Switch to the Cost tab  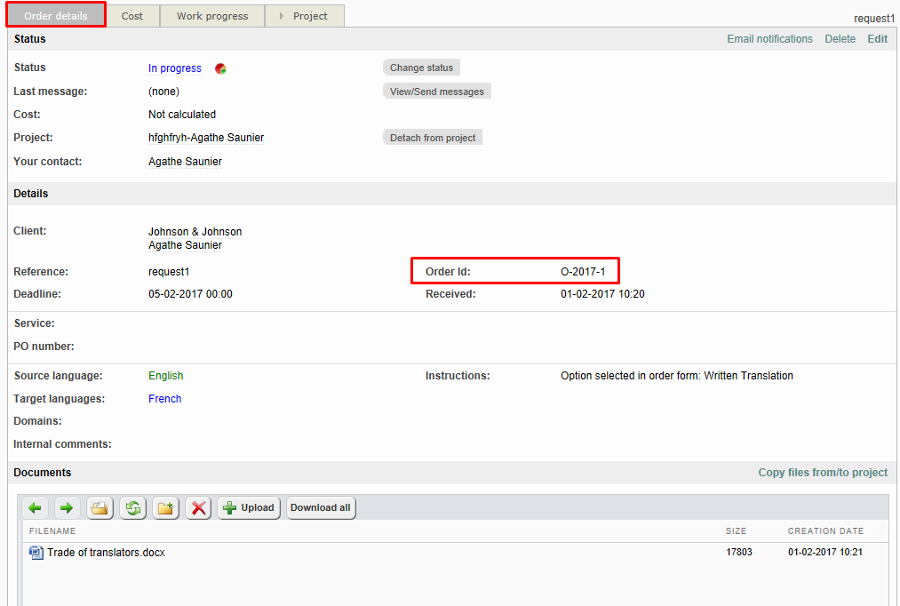tap(132, 16)
